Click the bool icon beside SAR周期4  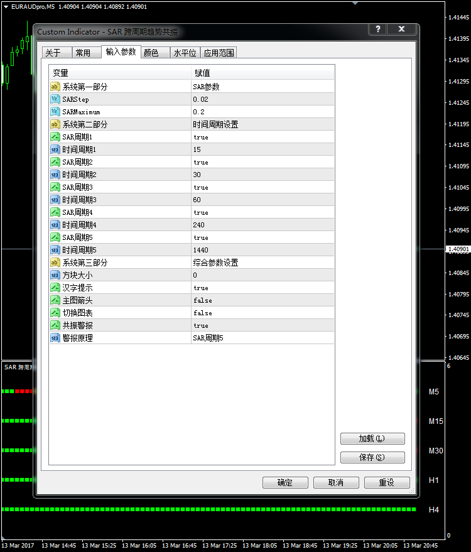point(55,212)
